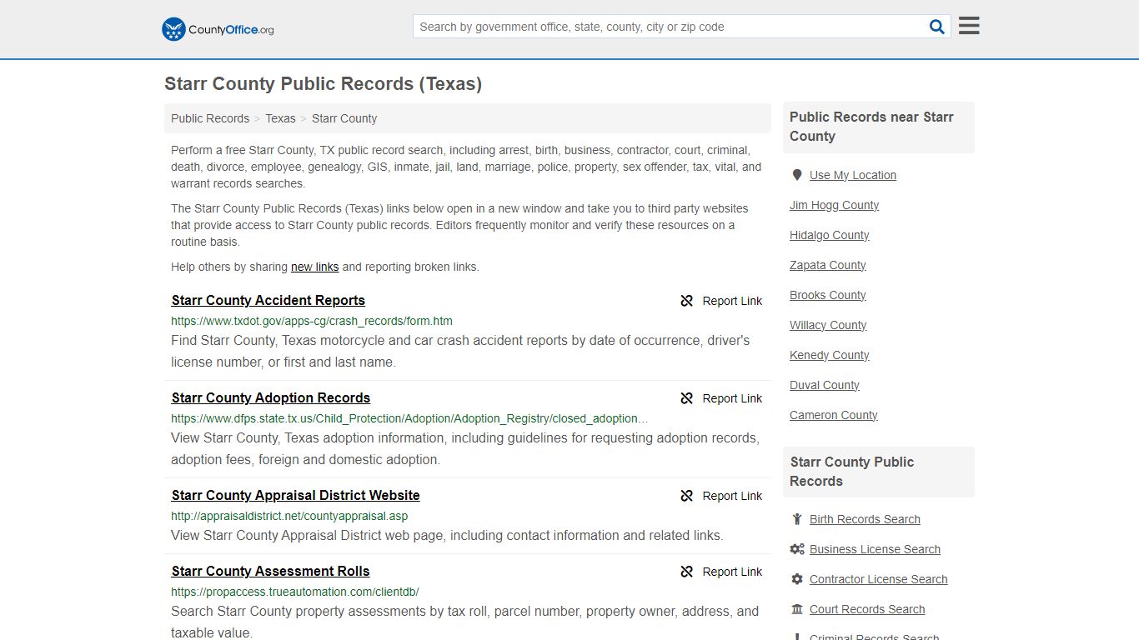Image resolution: width=1139 pixels, height=640 pixels.
Task: Click the Use My Location link
Action: coord(853,175)
